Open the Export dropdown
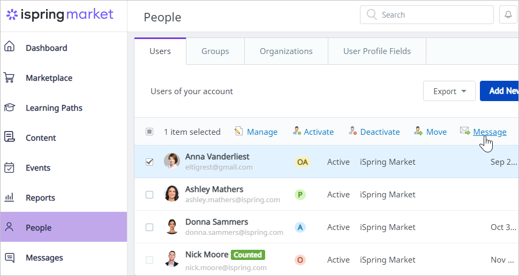 click(x=449, y=91)
